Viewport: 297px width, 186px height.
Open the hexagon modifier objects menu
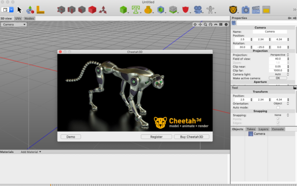click(x=160, y=9)
